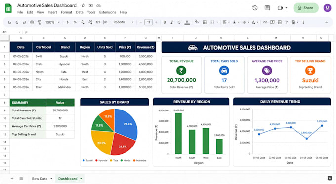Click the Brand column header cell
The image size is (336, 184).
coord(65,47)
